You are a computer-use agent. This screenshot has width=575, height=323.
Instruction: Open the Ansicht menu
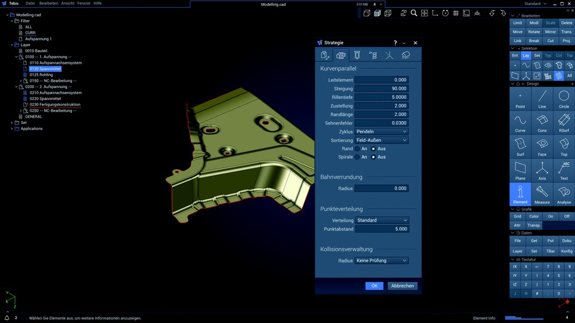(x=68, y=3)
